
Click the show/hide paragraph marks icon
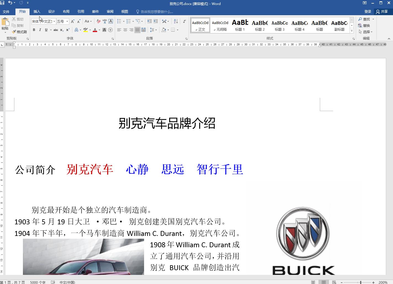pyautogui.click(x=184, y=21)
